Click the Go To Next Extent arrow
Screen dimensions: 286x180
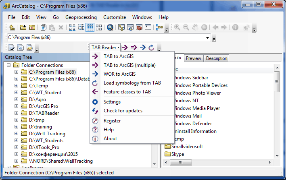point(224,27)
